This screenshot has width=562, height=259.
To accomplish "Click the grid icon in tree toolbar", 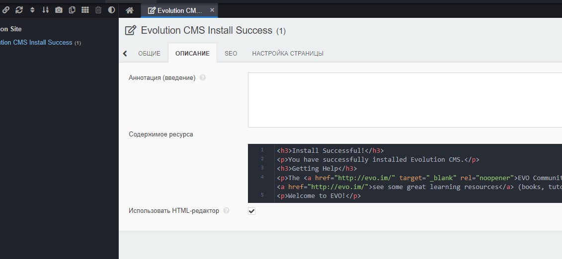I will (85, 10).
